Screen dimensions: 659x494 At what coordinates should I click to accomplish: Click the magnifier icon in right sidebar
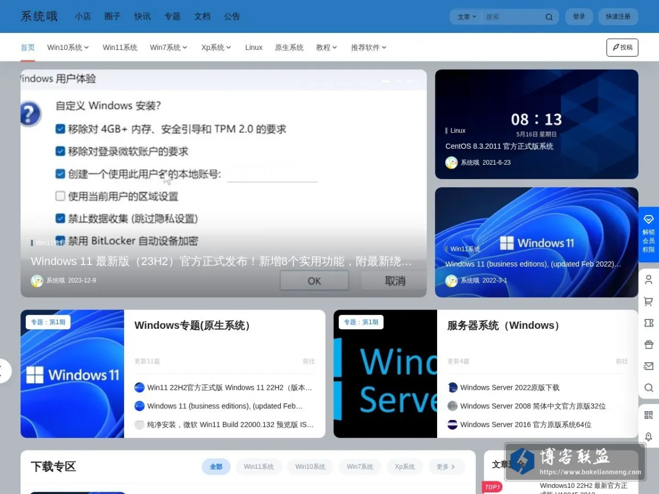point(649,388)
